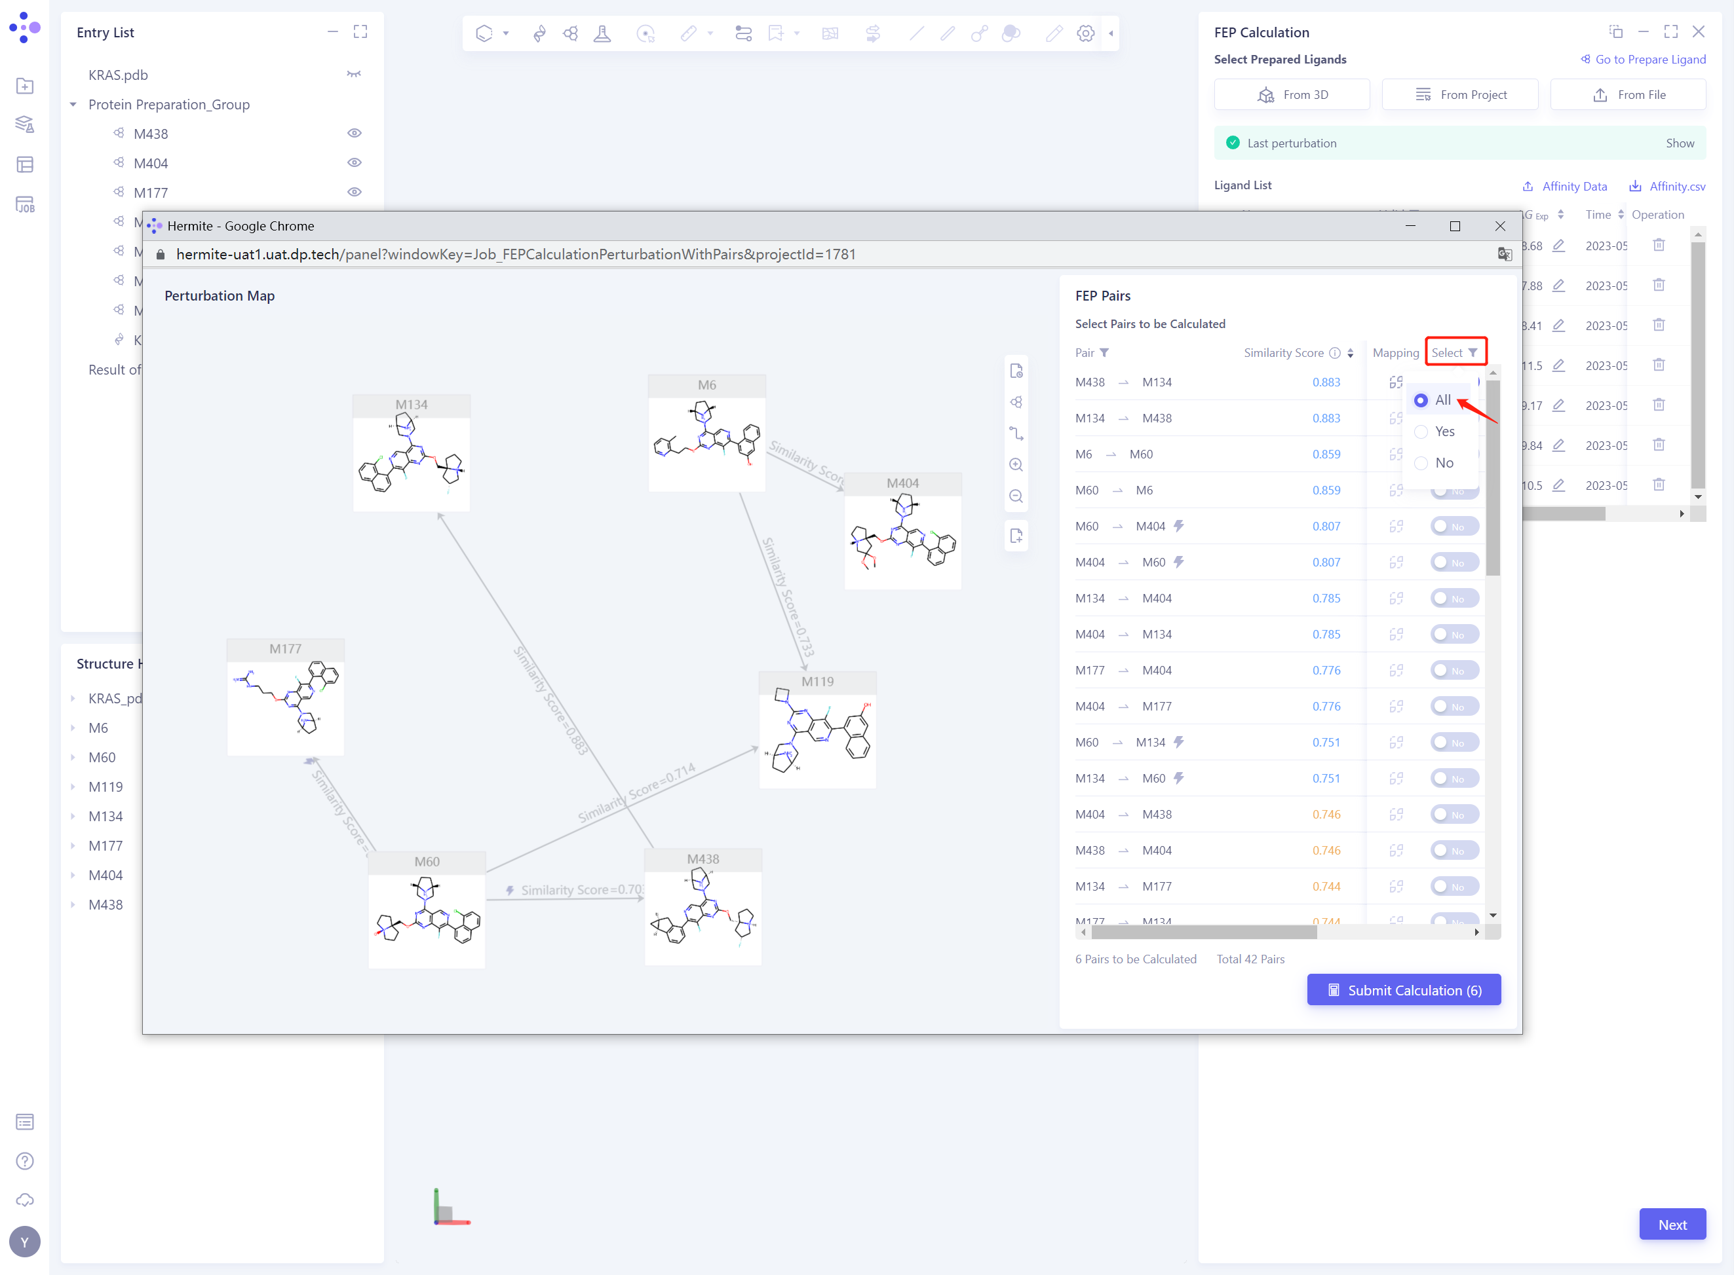This screenshot has height=1275, width=1734.
Task: Select the measurement ruler tool
Action: click(x=687, y=33)
